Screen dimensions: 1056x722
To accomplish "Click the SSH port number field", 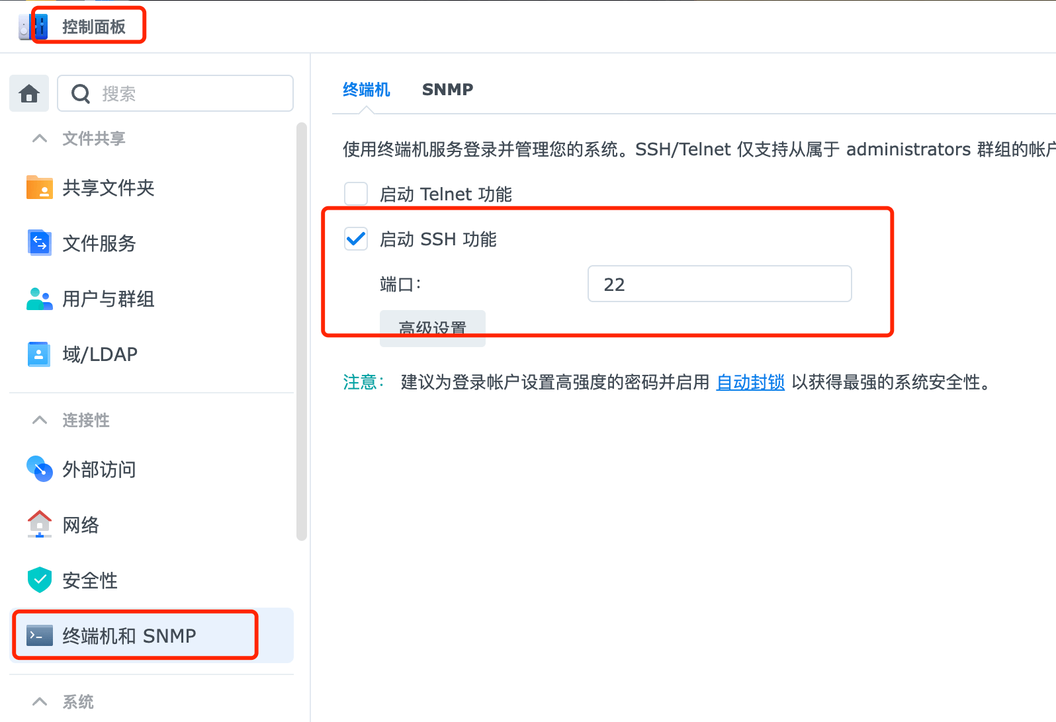I will pos(719,284).
